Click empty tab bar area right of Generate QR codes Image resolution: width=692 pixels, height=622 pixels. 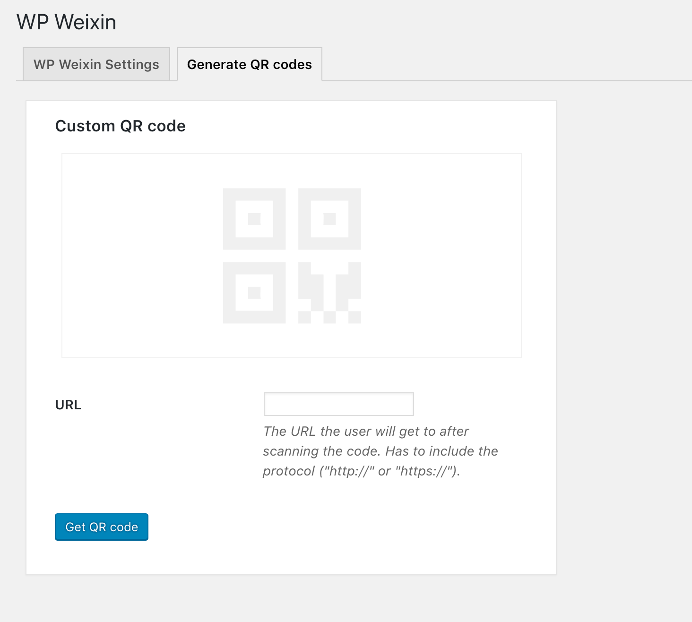click(496, 64)
